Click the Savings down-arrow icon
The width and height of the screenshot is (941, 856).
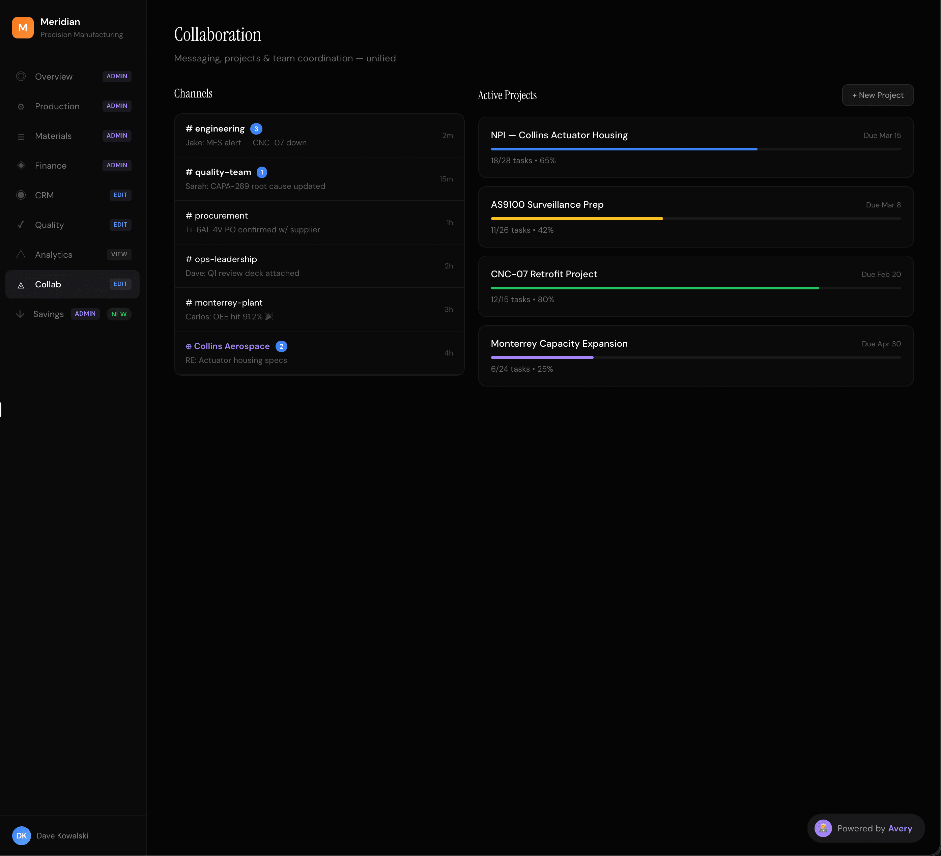click(20, 314)
